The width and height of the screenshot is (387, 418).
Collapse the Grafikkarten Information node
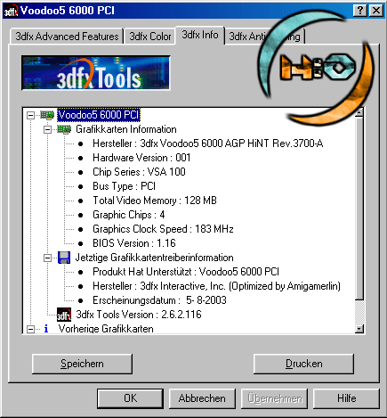47,129
